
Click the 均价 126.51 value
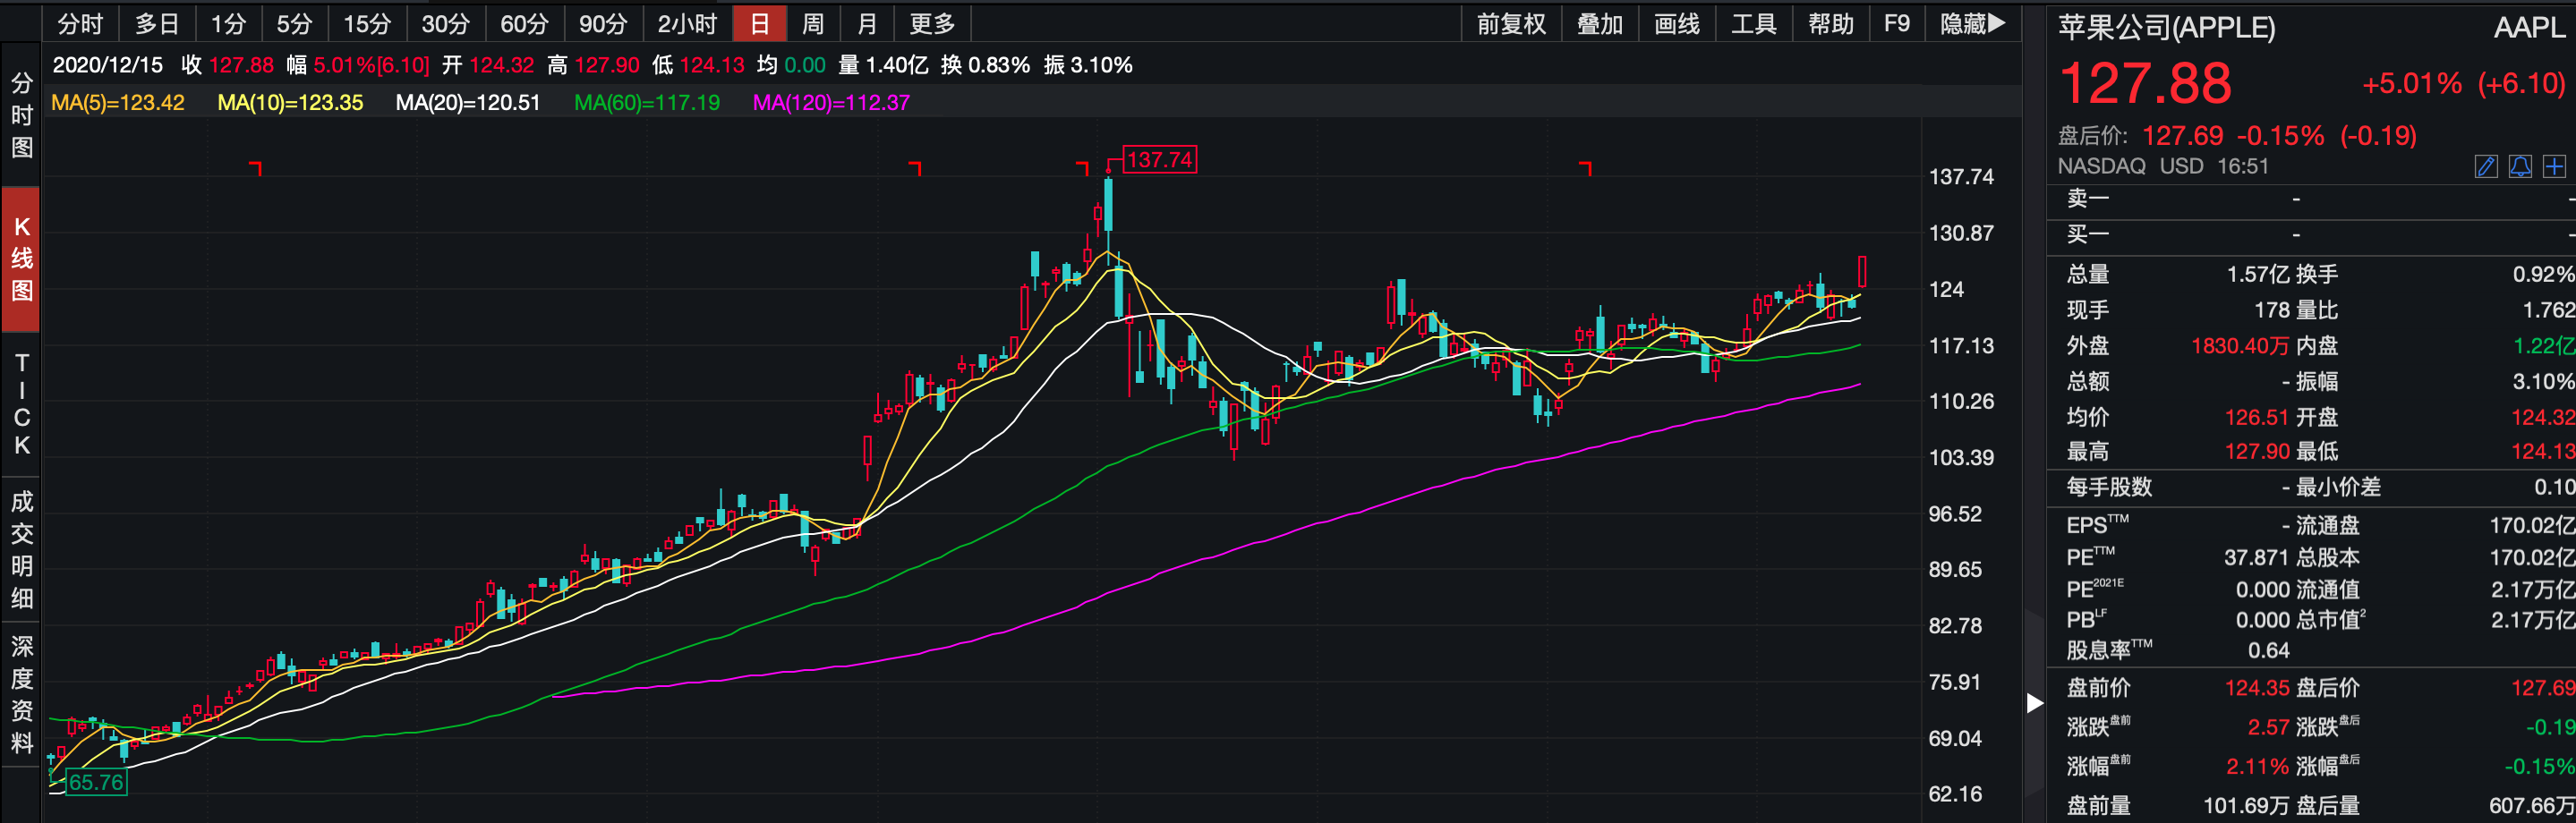point(2257,417)
